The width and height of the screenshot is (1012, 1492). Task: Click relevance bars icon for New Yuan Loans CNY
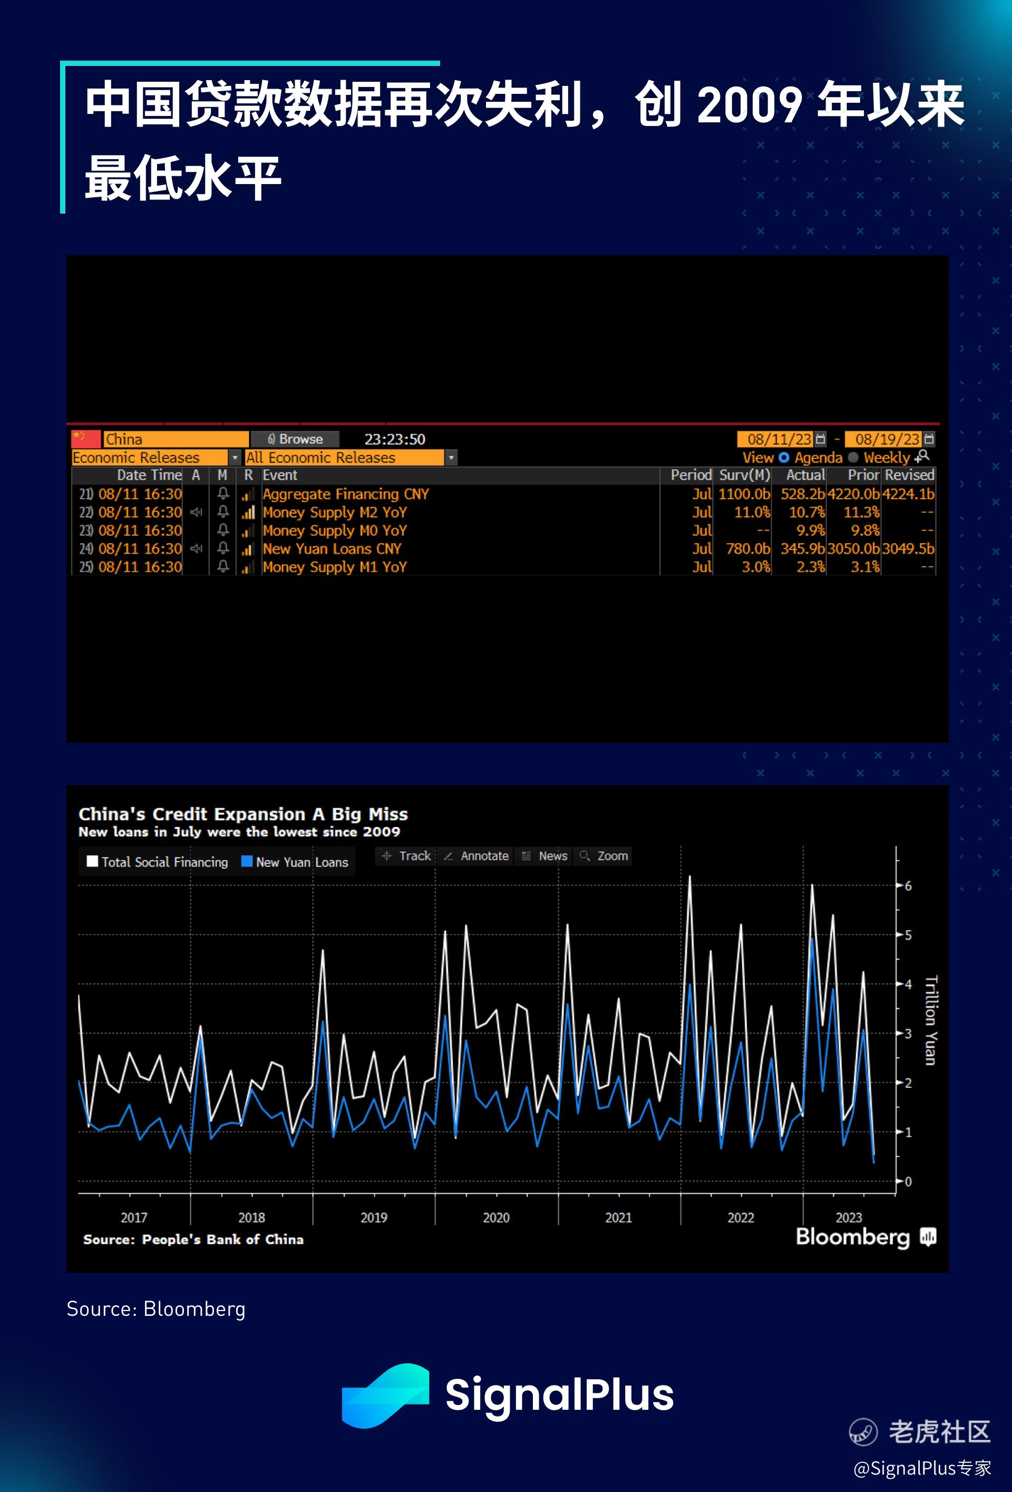point(248,549)
